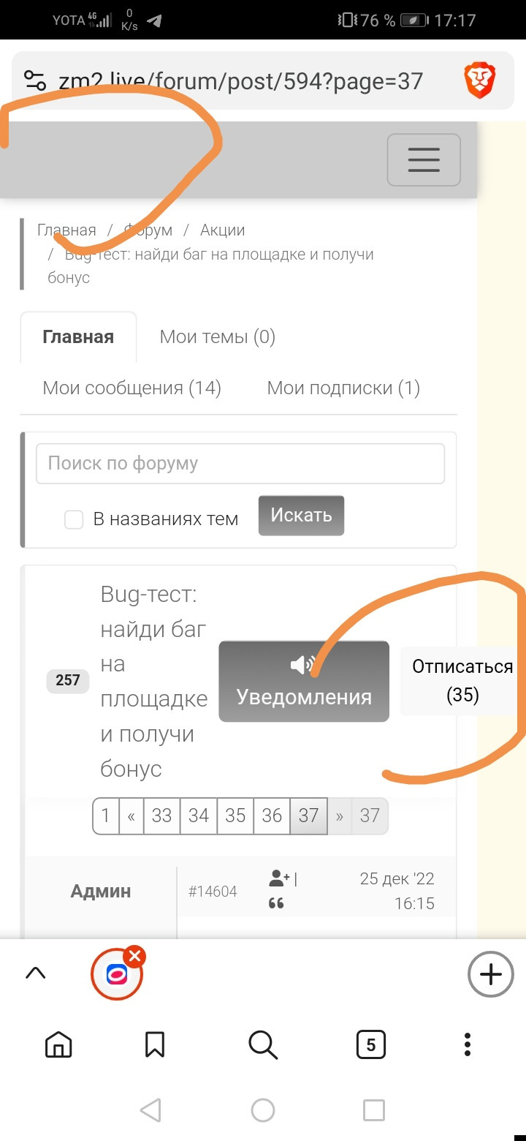
Task: Click the "Уведомления" notifications button
Action: point(304,682)
